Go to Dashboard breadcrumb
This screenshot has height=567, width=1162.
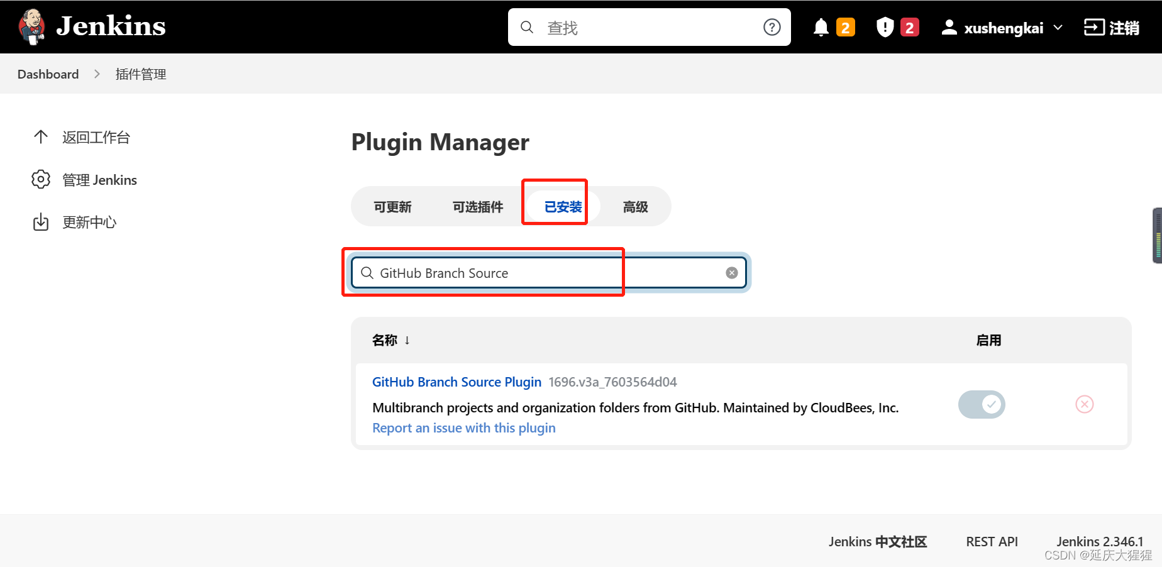click(x=48, y=74)
